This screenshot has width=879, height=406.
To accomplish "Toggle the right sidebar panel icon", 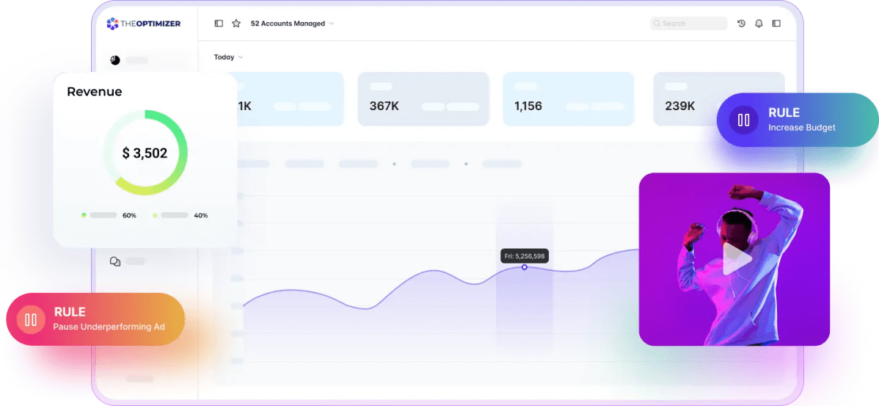I will [776, 23].
